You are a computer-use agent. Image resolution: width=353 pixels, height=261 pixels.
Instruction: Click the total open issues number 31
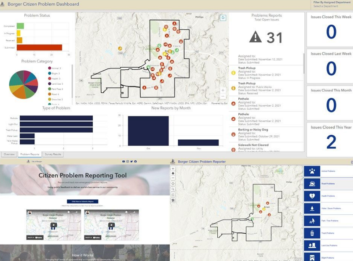274,37
